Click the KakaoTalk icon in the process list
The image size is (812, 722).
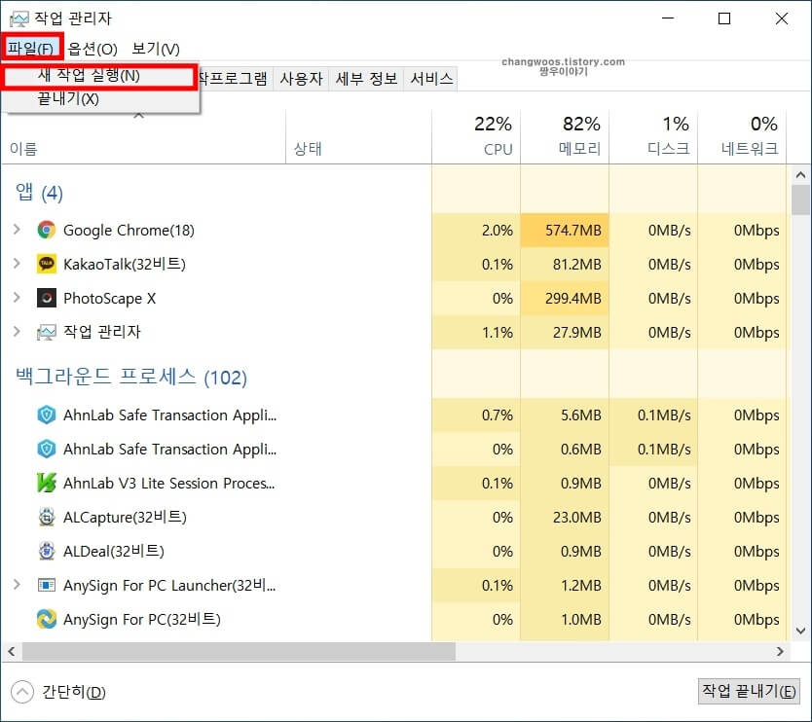(48, 264)
